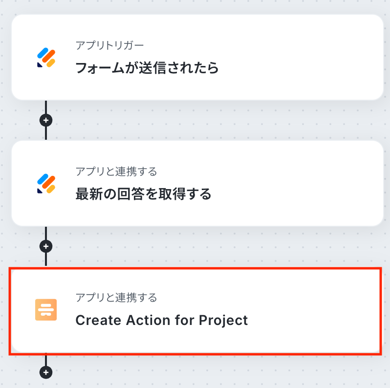The width and height of the screenshot is (390, 388).
Task: Click connector line above Create Action card
Action: pos(46,259)
